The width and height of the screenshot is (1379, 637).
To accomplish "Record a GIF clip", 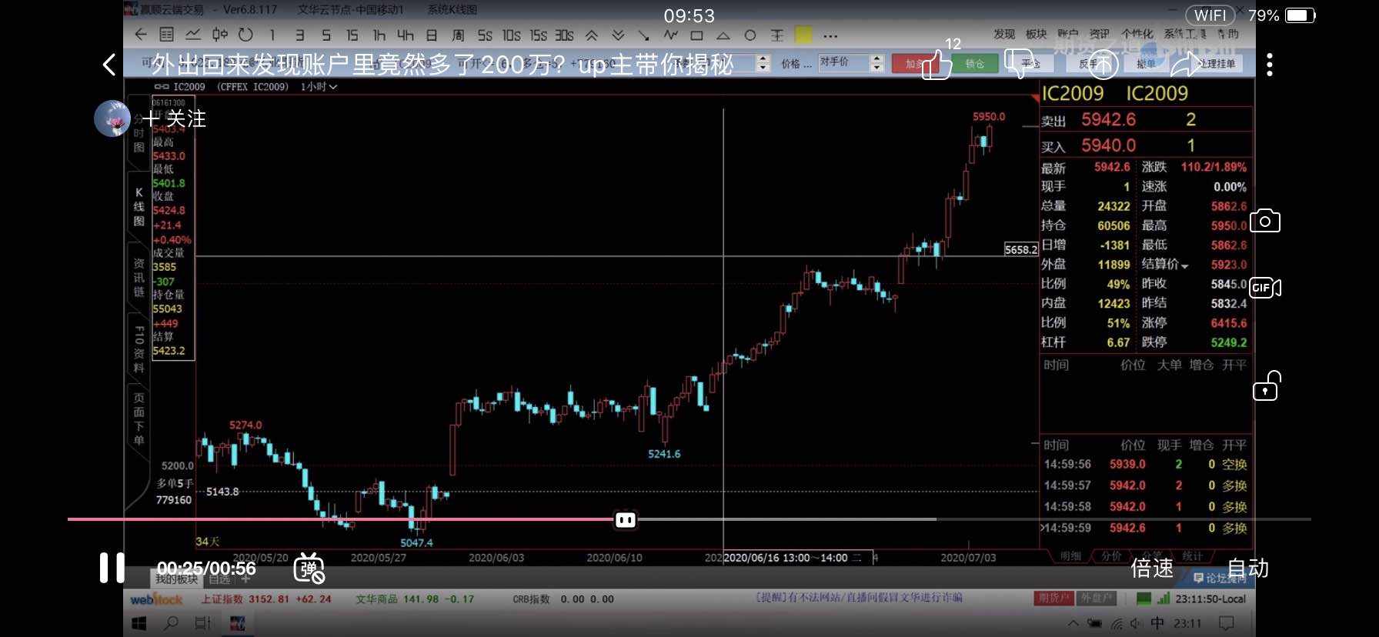I will coord(1265,288).
